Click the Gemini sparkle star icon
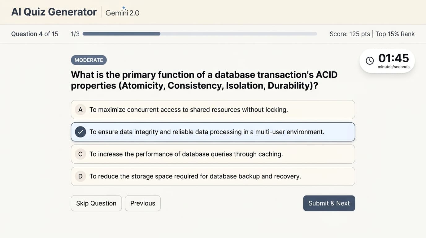 click(124, 8)
